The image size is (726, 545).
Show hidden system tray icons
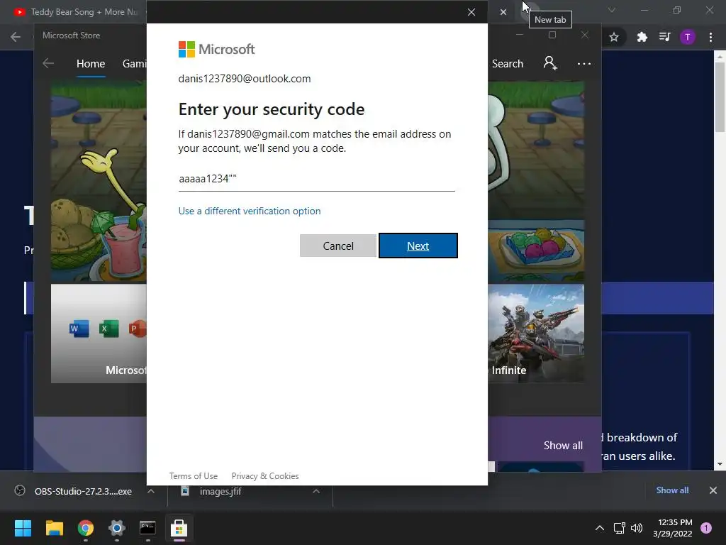point(600,528)
